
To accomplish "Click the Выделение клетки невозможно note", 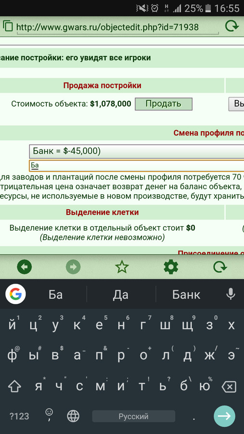I will (102, 237).
